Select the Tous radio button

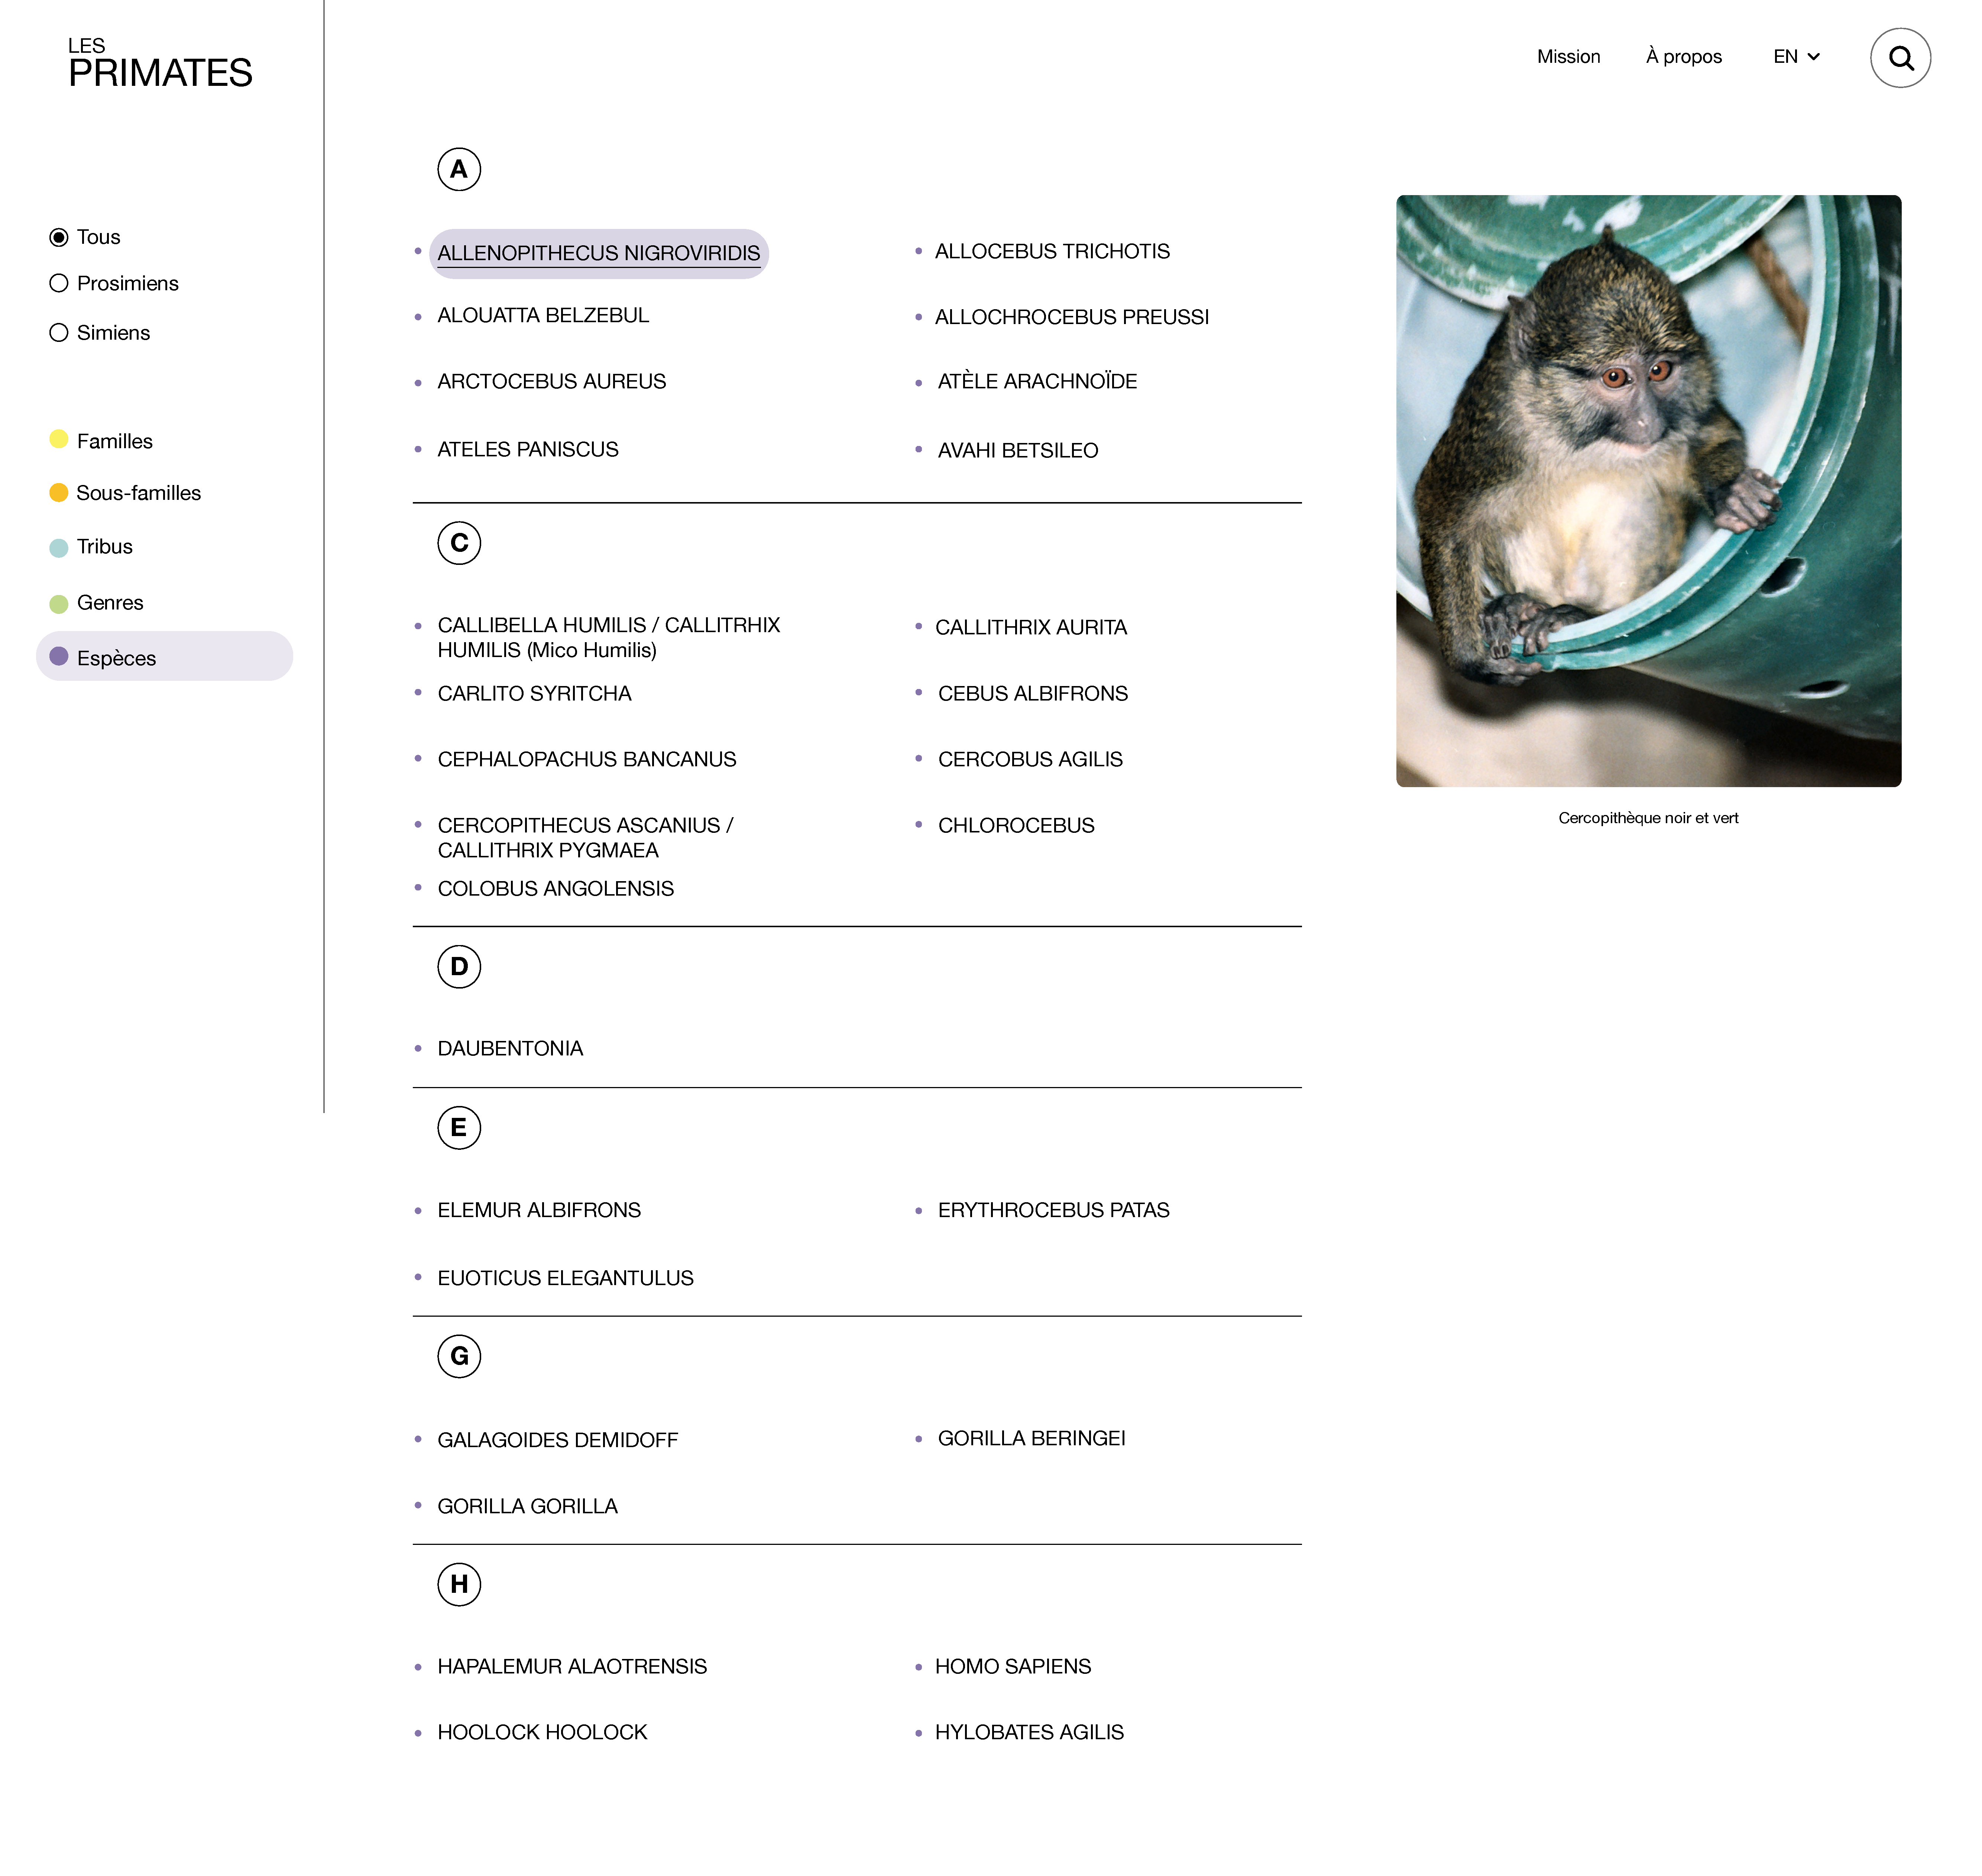click(59, 237)
